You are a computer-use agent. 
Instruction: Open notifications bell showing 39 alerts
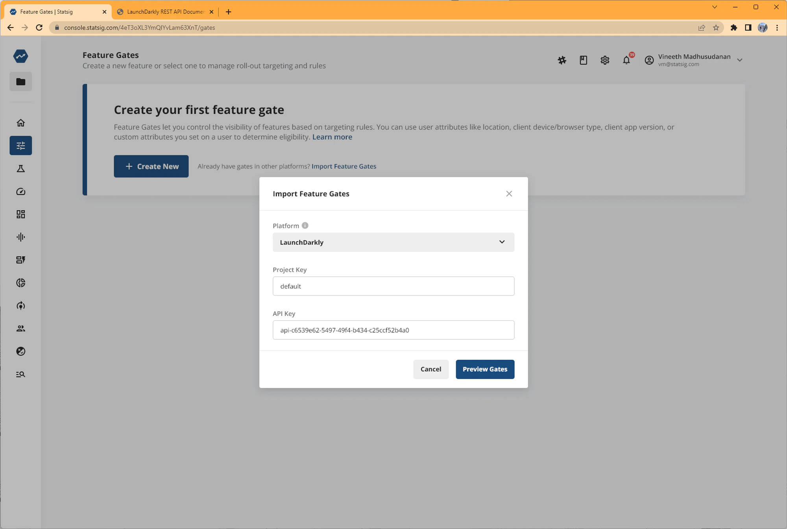point(626,60)
